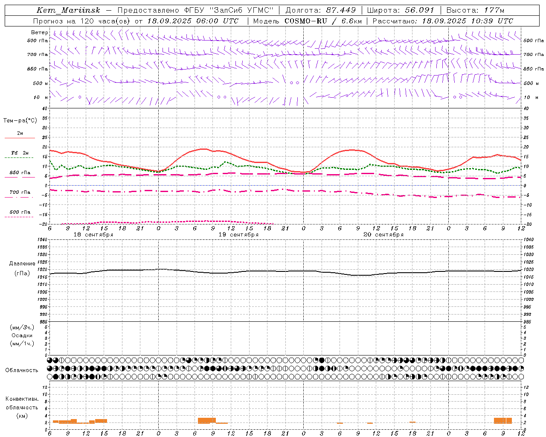Click the red line sample under 2м legend

click(20, 138)
